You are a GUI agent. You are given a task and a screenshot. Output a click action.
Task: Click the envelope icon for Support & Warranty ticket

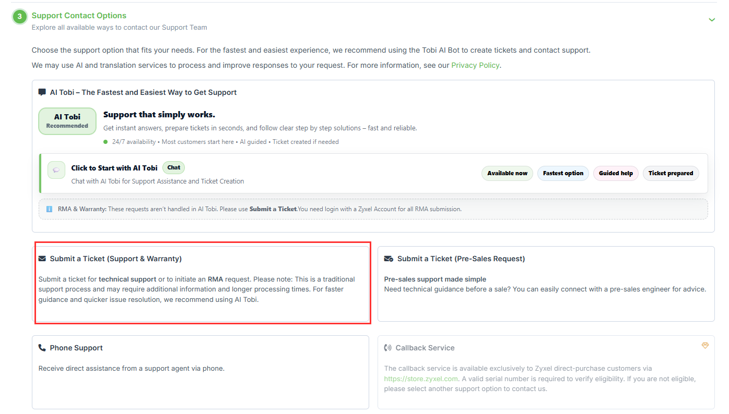[42, 259]
